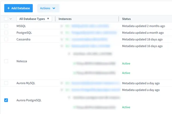Click 'Metadata updated 16 days ago' status
172x114 pixels.
point(142,46)
